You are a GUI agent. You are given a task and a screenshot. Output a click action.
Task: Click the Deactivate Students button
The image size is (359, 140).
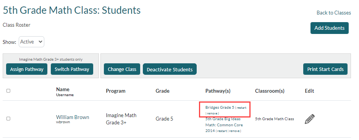pos(170,69)
